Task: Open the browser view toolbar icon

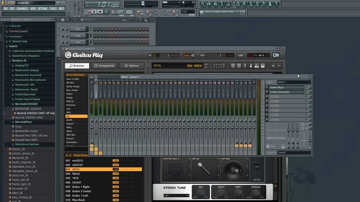Action: (222, 4)
